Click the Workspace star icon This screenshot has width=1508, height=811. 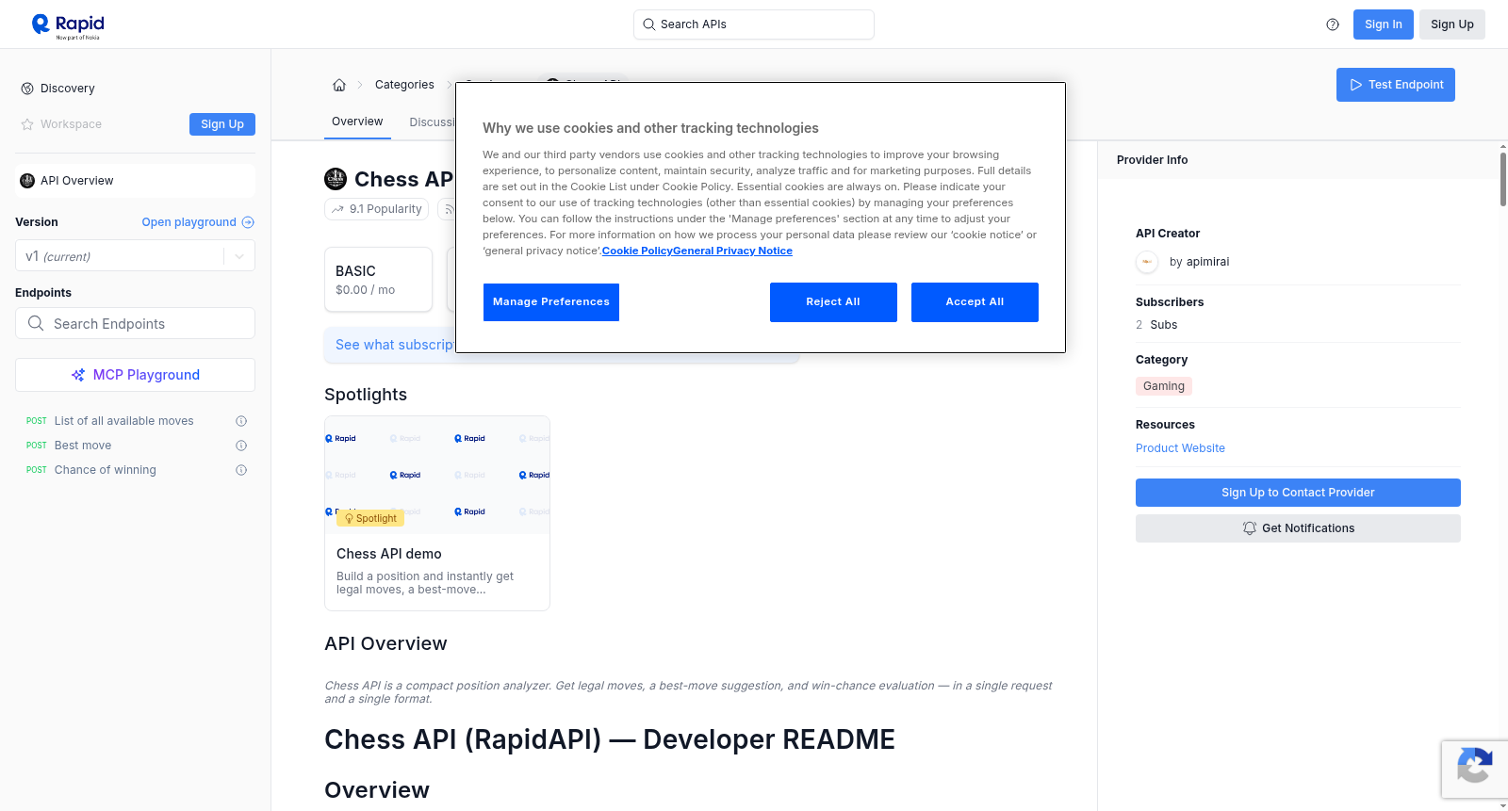coord(27,124)
